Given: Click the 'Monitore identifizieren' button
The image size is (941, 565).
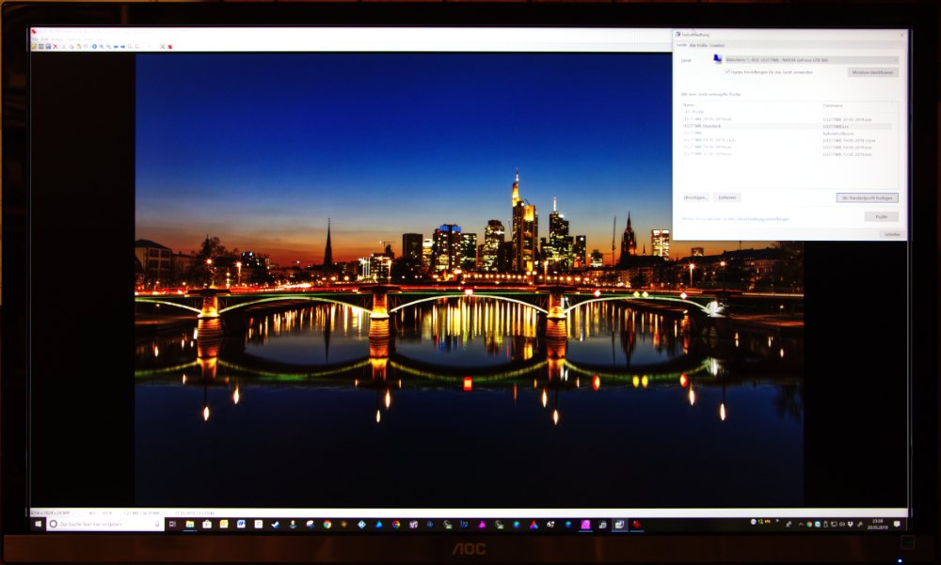Looking at the screenshot, I should pyautogui.click(x=872, y=72).
